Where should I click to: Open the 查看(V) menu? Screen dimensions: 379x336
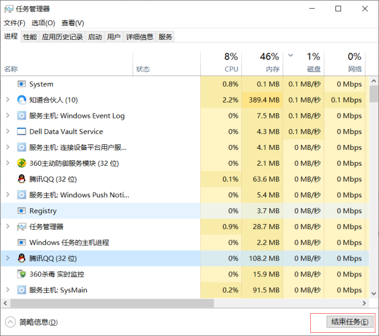click(x=73, y=23)
